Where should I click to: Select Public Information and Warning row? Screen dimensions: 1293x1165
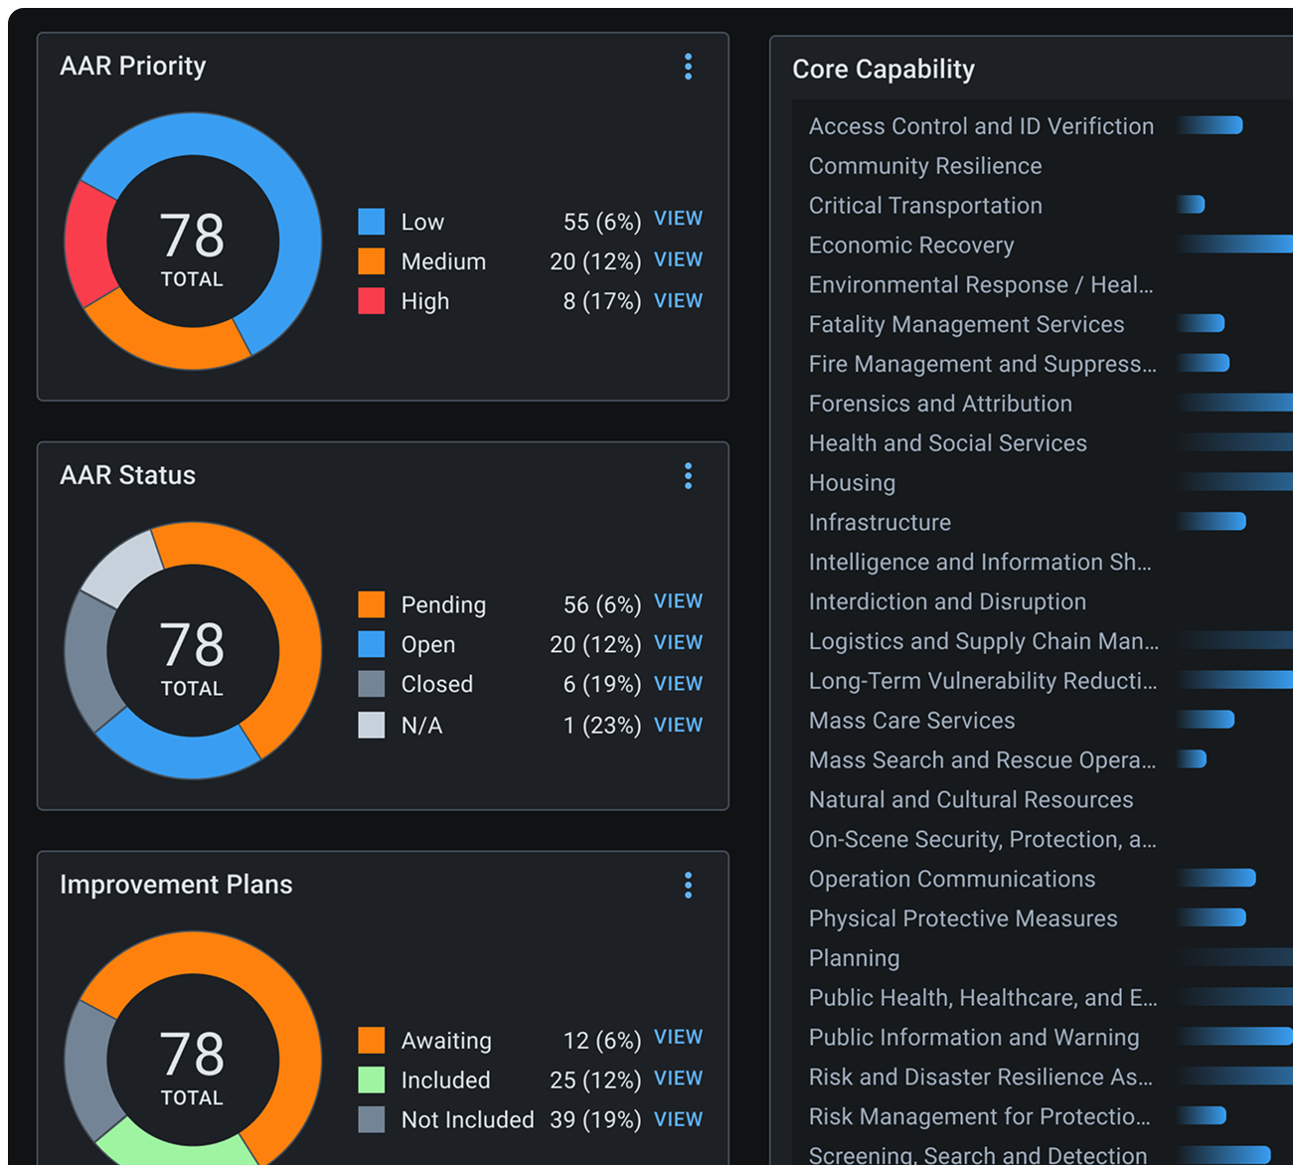tap(974, 1038)
